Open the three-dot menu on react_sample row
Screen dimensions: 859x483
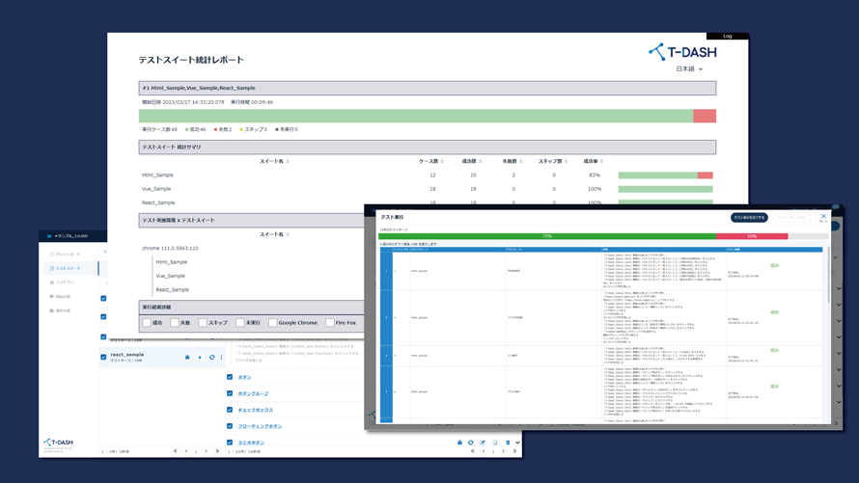point(221,358)
